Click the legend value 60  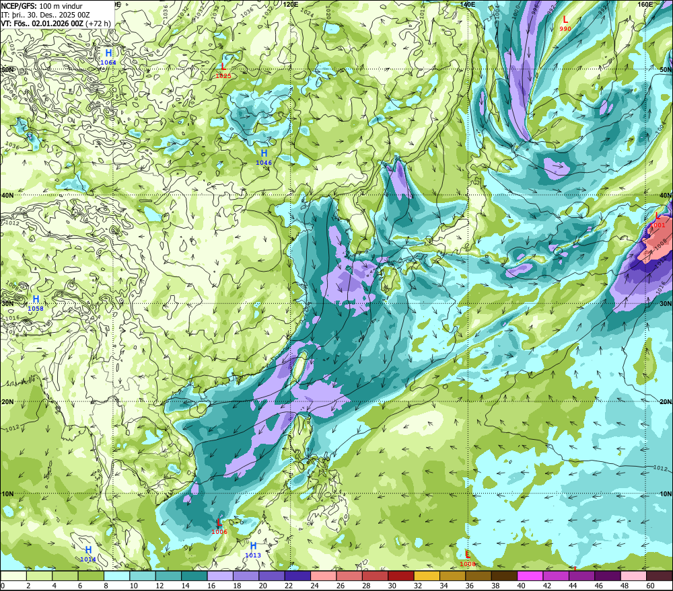click(x=650, y=586)
